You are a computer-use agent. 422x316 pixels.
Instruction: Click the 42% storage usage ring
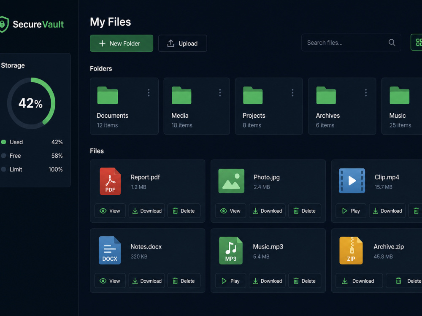(31, 103)
